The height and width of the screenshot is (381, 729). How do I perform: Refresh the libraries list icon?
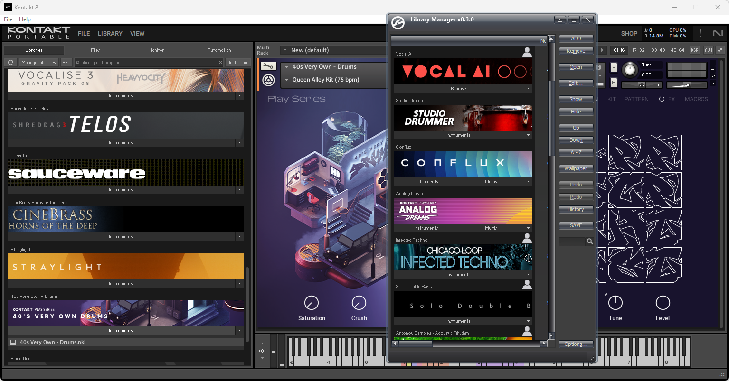(10, 62)
